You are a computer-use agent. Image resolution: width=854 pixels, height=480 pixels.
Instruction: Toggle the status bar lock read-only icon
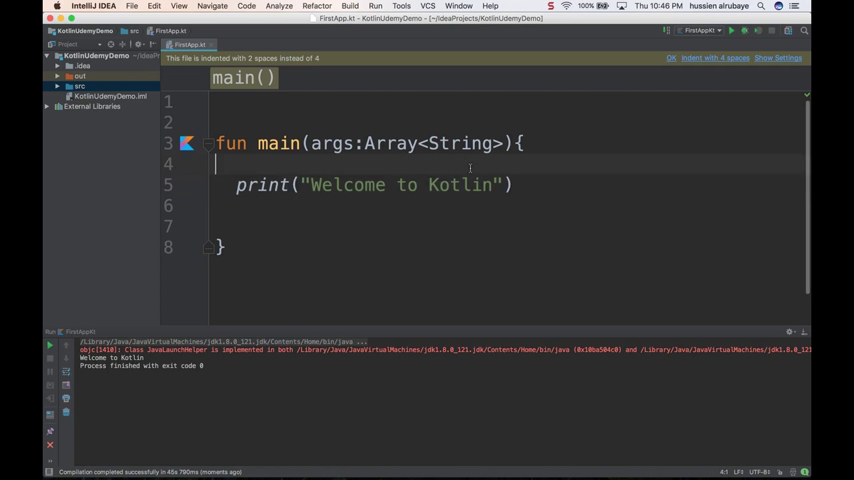781,472
